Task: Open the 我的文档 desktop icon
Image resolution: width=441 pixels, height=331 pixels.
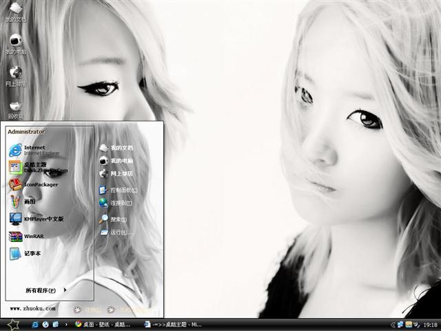Action: click(16, 12)
